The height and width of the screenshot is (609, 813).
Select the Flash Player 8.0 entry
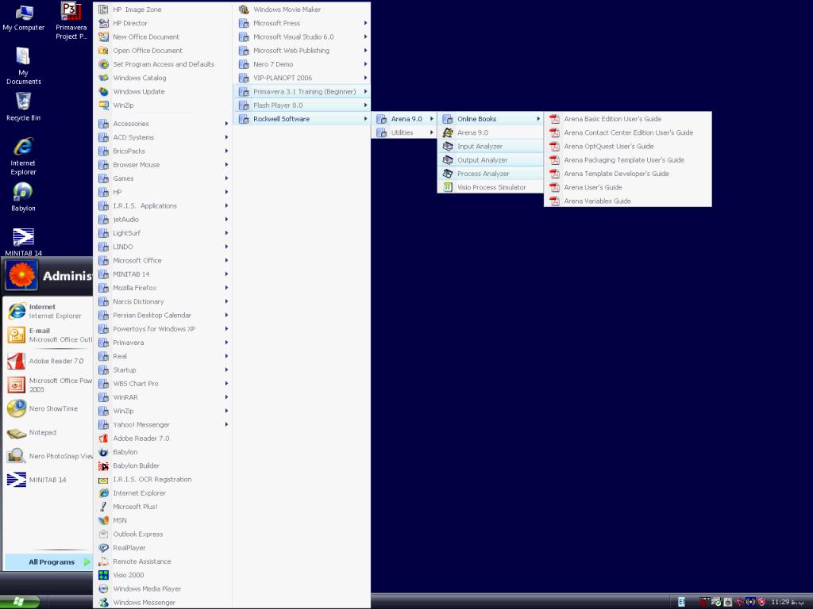(302, 105)
